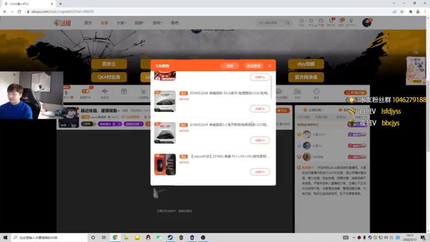This screenshot has width=430, height=242.
Task: Open Chrome from the taskbar
Action: pyautogui.click(x=115, y=237)
